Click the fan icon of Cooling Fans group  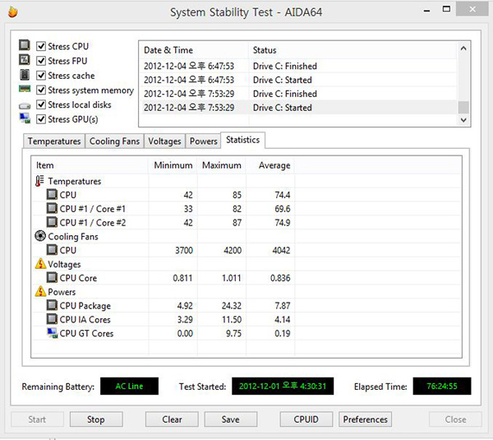tap(40, 236)
